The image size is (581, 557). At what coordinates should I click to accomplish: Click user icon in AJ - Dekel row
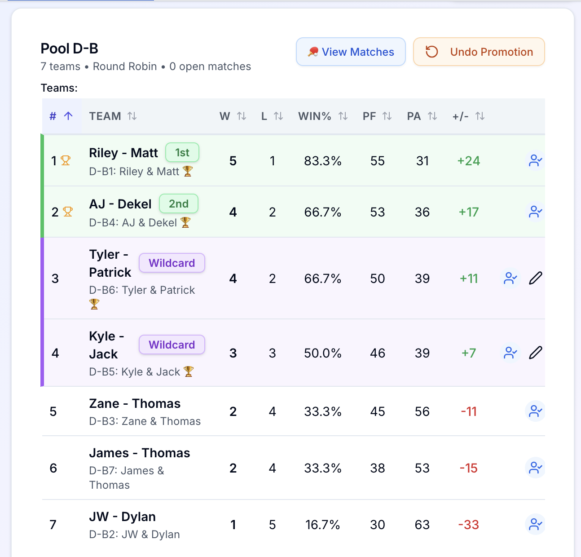pyautogui.click(x=535, y=212)
